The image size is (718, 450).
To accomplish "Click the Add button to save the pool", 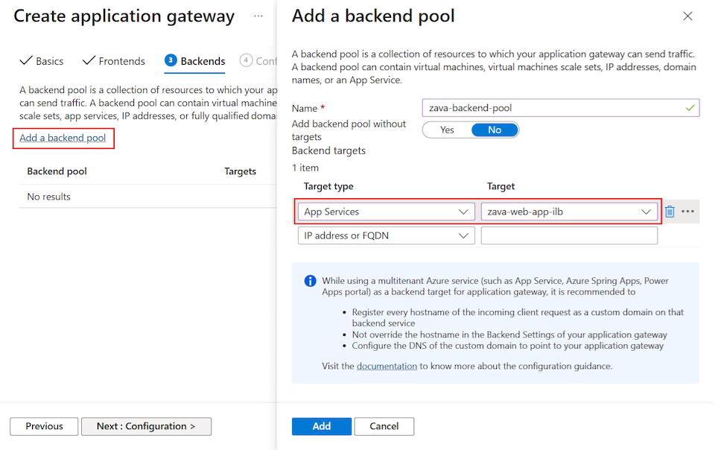I will [321, 426].
